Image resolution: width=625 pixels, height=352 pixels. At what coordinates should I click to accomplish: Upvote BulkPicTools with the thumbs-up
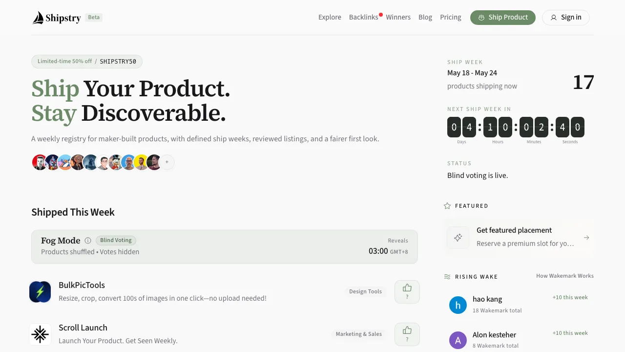407,292
